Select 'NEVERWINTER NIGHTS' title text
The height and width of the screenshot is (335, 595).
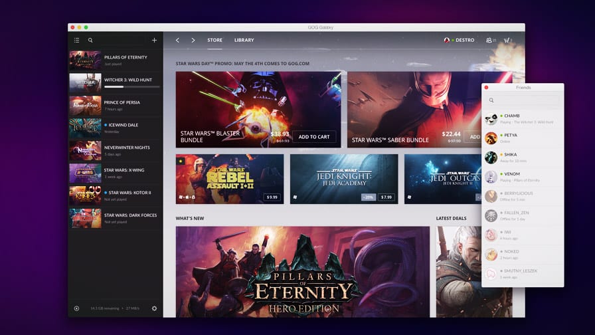tap(127, 148)
